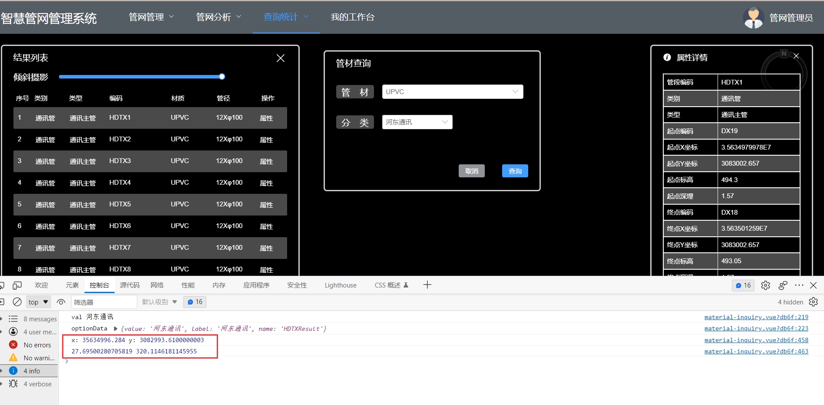Add a new DevTools tab with plus
Viewport: 824px width, 405px height.
pyautogui.click(x=427, y=285)
